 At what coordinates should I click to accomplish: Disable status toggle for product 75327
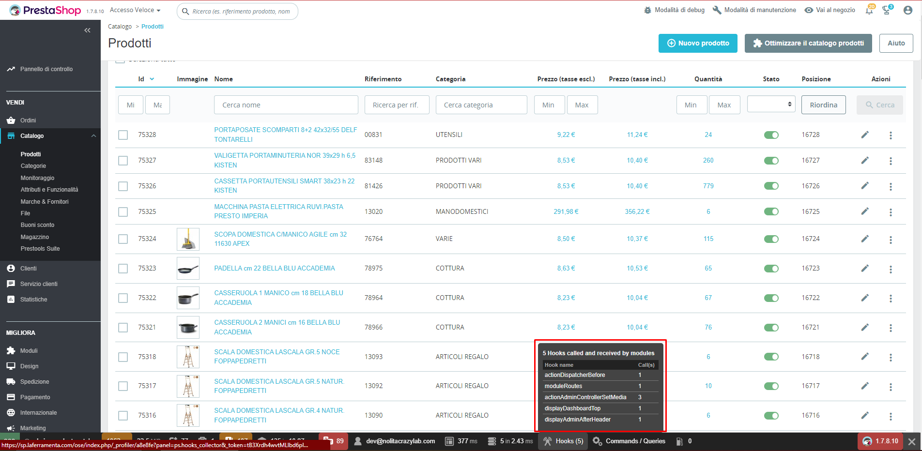coord(771,161)
